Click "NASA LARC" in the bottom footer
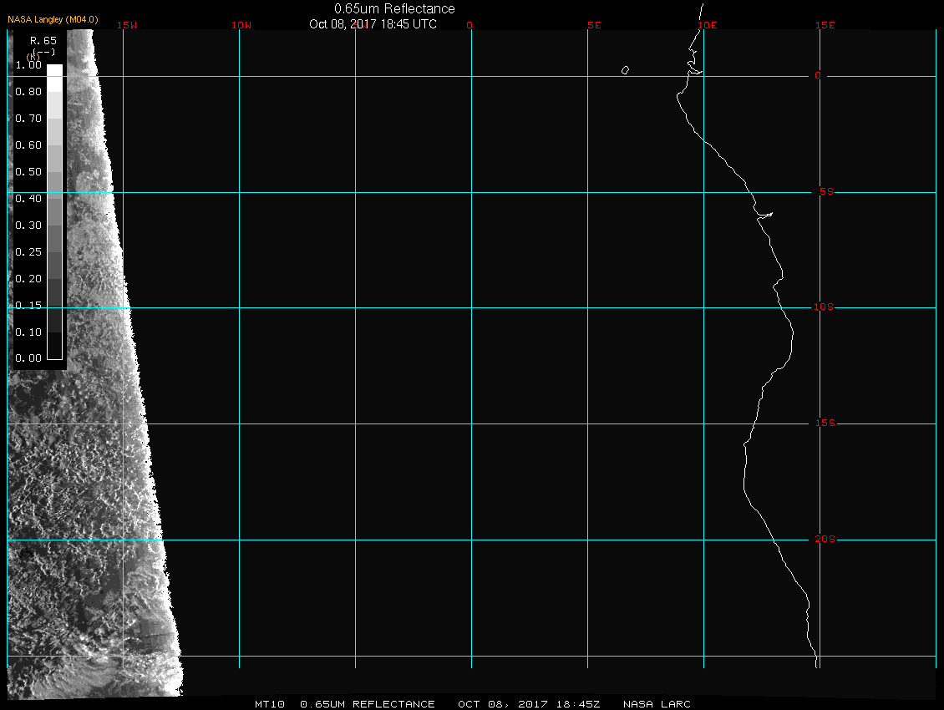This screenshot has width=944, height=710. click(x=657, y=704)
